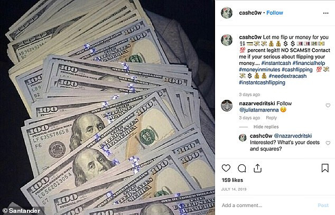The image size is (335, 215).
Task: Submit the comment with the Post button
Action: 323,205
